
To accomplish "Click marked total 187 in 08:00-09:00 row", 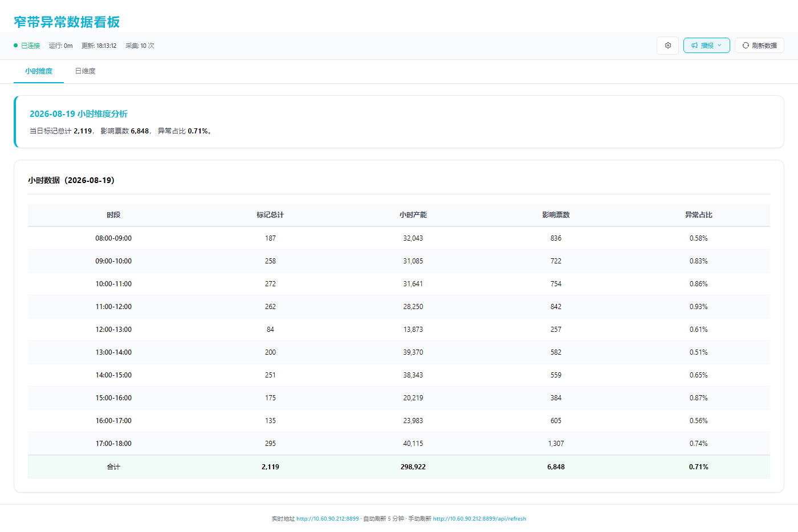I will point(270,238).
